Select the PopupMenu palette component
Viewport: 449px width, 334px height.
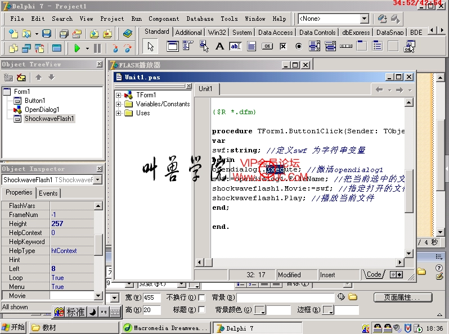(204, 46)
